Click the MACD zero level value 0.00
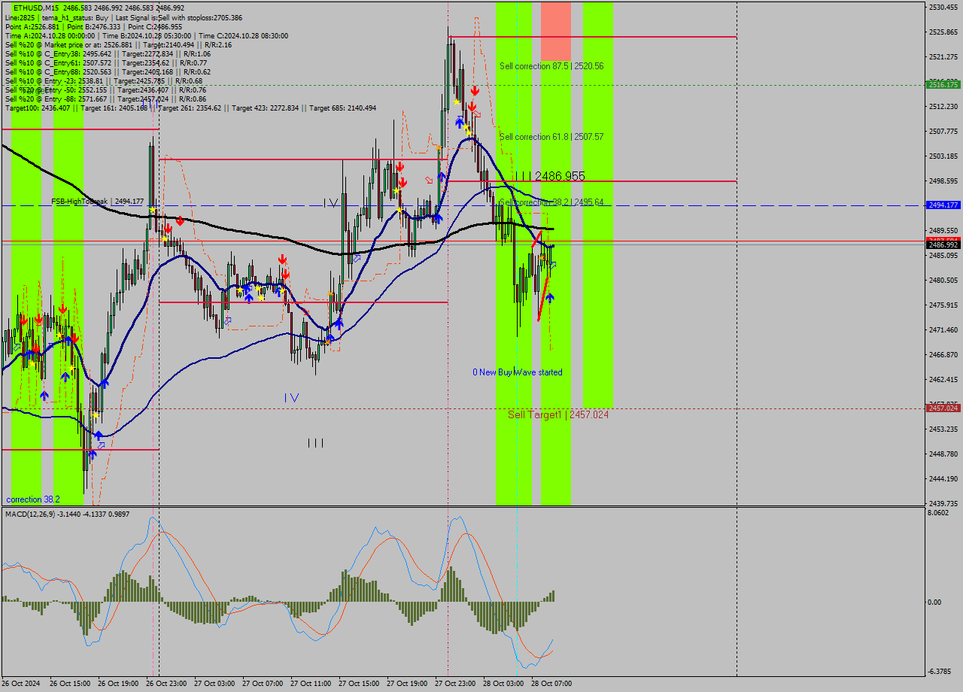Screen dimensions: 963x692 click(x=935, y=602)
